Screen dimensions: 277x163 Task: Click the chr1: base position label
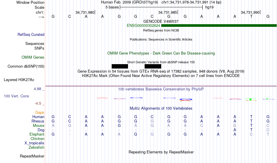[x=40, y=12]
